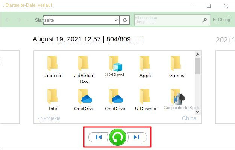Select the OneDrive folder beside UIDowner
The height and width of the screenshot is (150, 235).
pos(115,100)
